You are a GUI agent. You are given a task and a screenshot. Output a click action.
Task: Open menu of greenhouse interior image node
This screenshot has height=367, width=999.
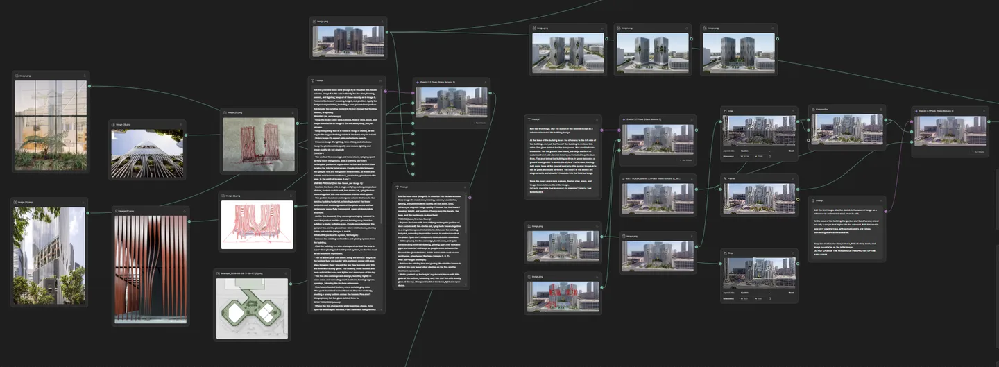[85, 76]
